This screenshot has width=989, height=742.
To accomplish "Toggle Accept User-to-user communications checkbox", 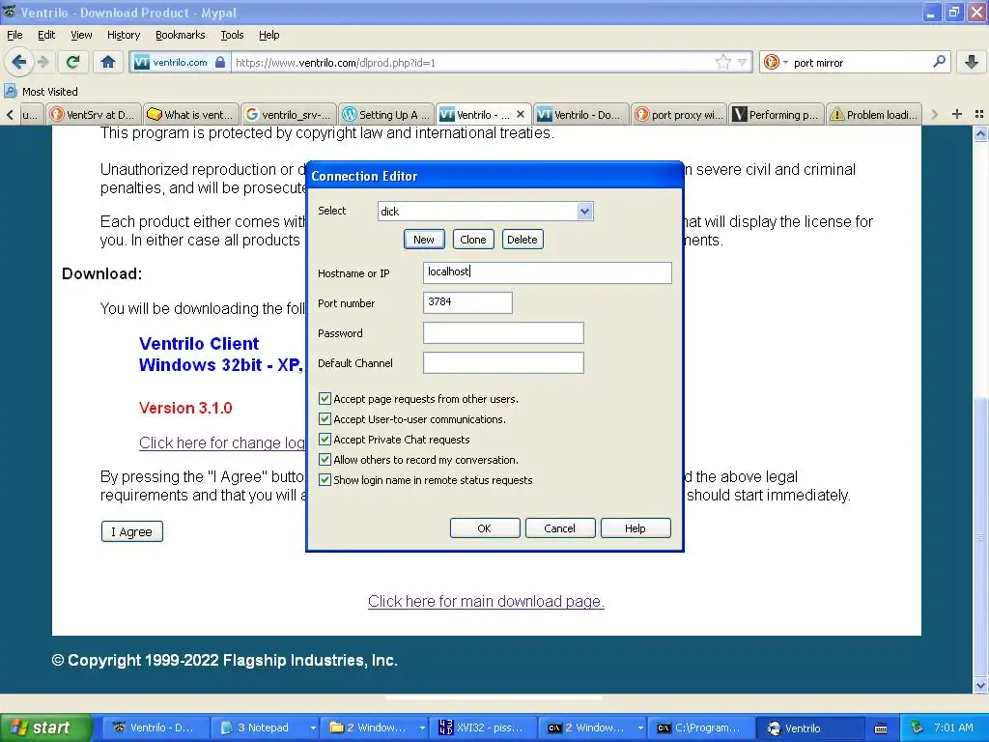I will click(x=325, y=419).
